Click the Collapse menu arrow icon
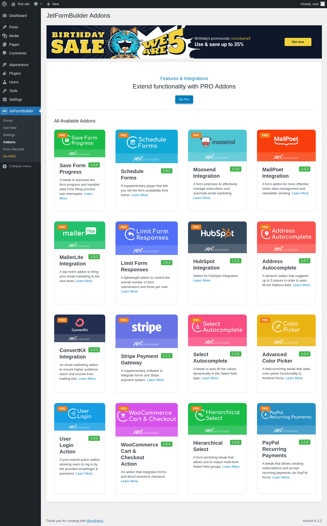The image size is (327, 526). [5, 166]
